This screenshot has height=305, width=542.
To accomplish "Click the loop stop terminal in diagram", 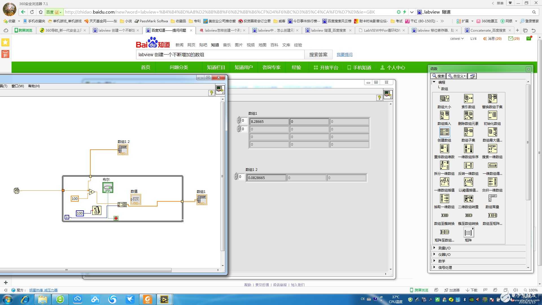I will pyautogui.click(x=116, y=218).
